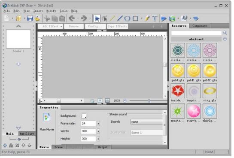Click the Config button
Viewport: 234px width, 158px height.
pos(95,26)
